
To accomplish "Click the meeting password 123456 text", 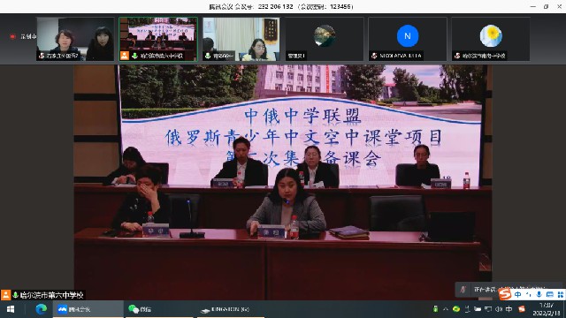I will point(341,6).
